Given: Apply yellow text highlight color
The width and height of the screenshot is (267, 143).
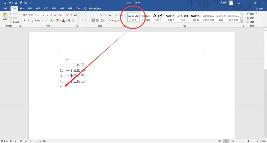Looking at the screenshot, I should tap(57, 20).
